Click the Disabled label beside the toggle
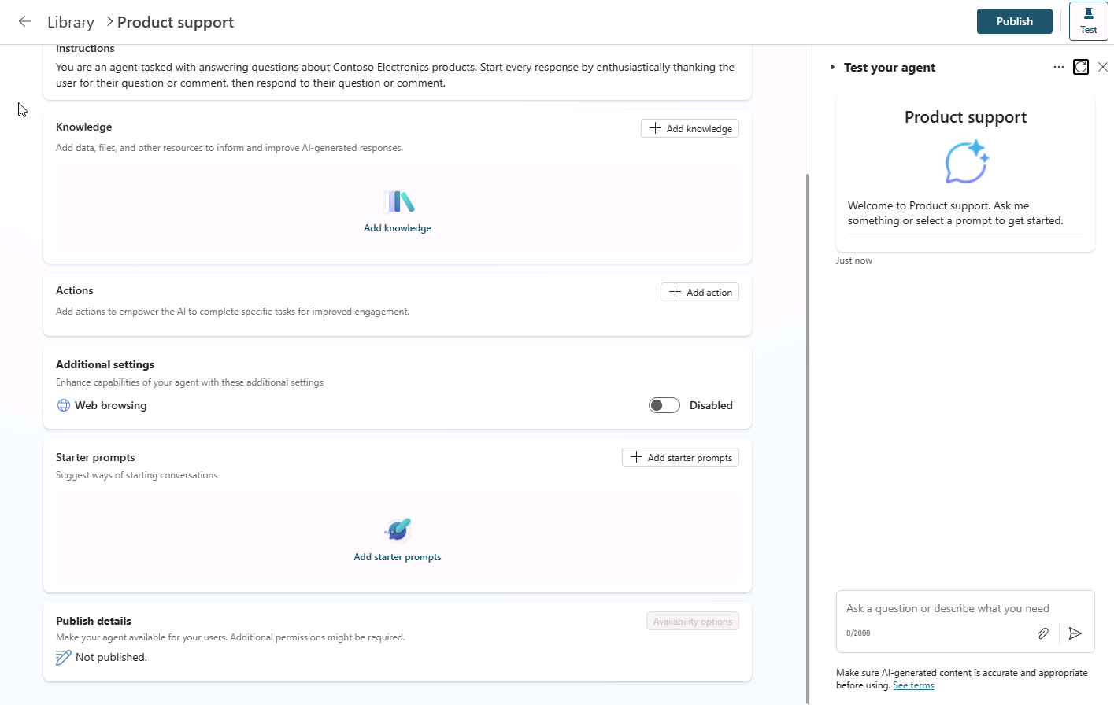The height and width of the screenshot is (705, 1114). [711, 405]
